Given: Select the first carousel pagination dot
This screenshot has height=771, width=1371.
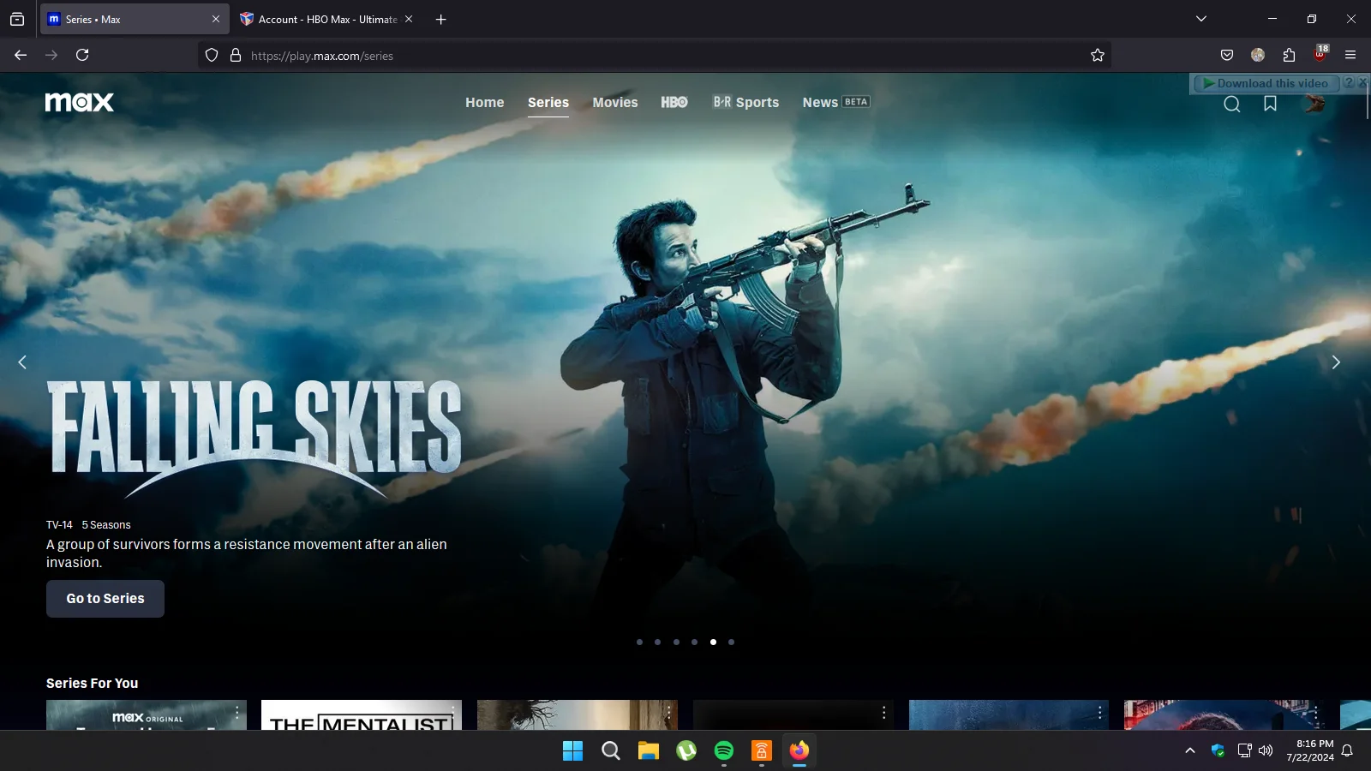Looking at the screenshot, I should (639, 642).
